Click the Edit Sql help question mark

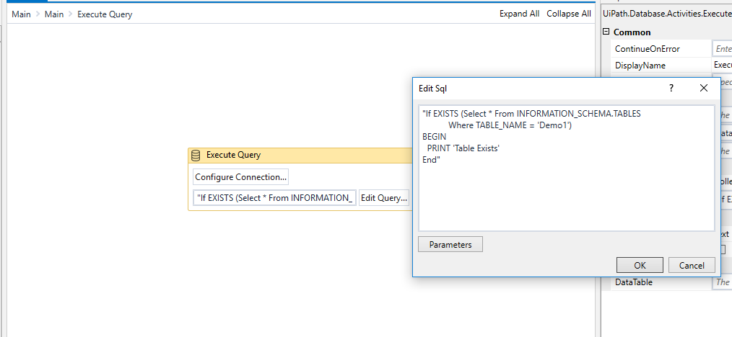pos(671,88)
